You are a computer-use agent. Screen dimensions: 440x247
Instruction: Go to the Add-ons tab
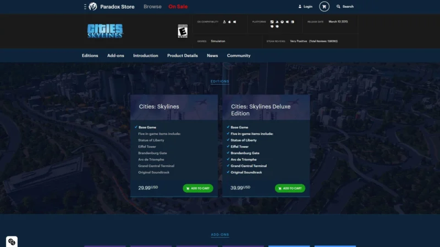pyautogui.click(x=116, y=55)
